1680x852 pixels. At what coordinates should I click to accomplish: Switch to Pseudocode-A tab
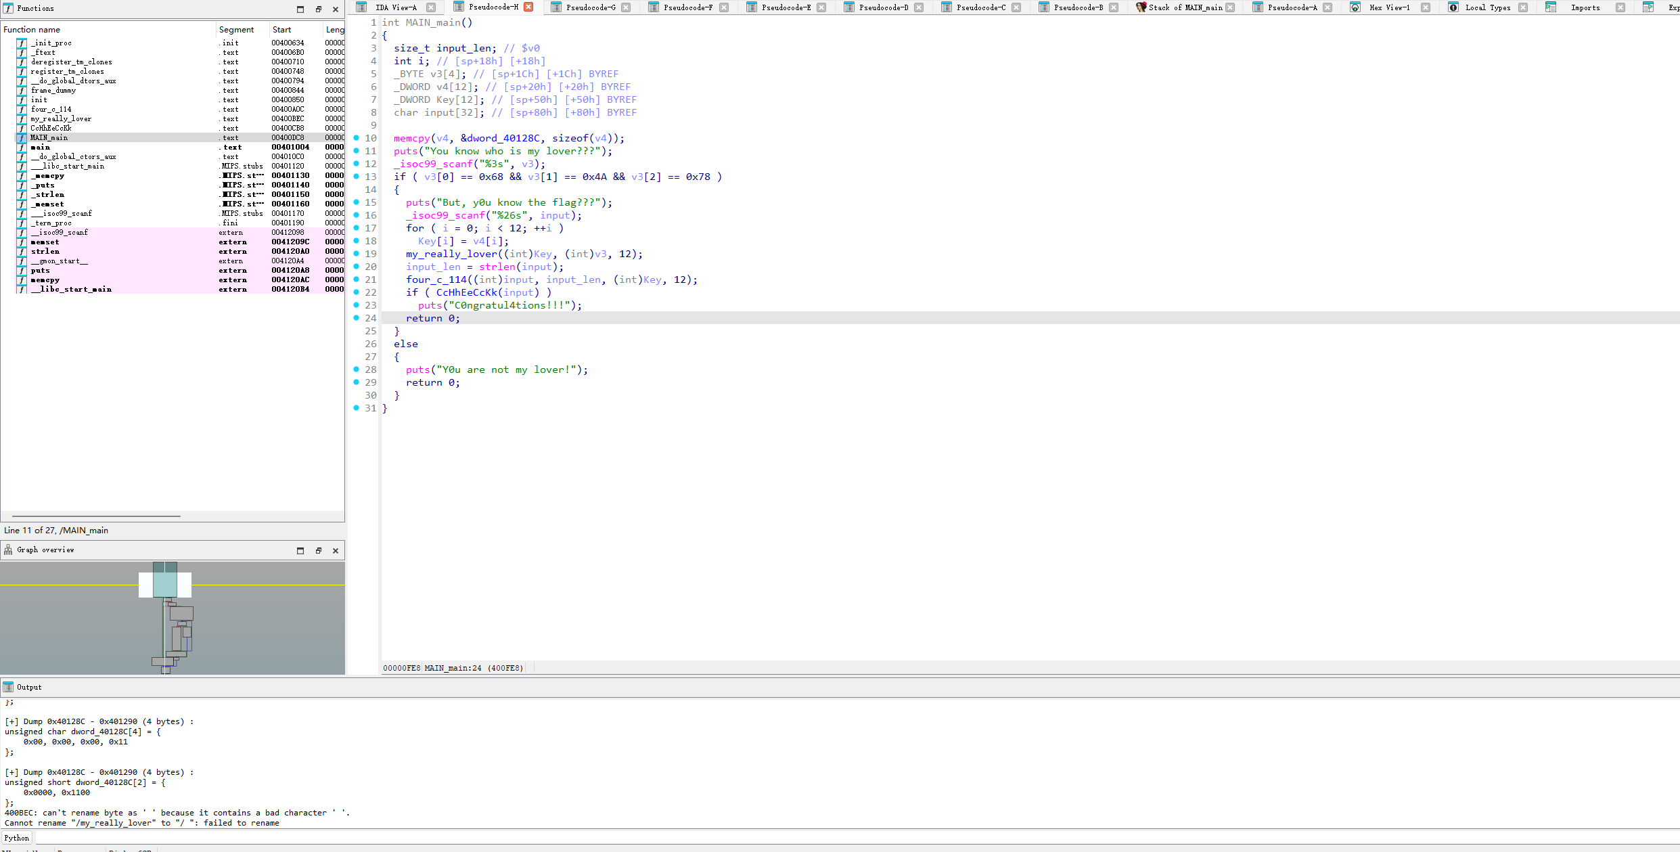click(1292, 7)
